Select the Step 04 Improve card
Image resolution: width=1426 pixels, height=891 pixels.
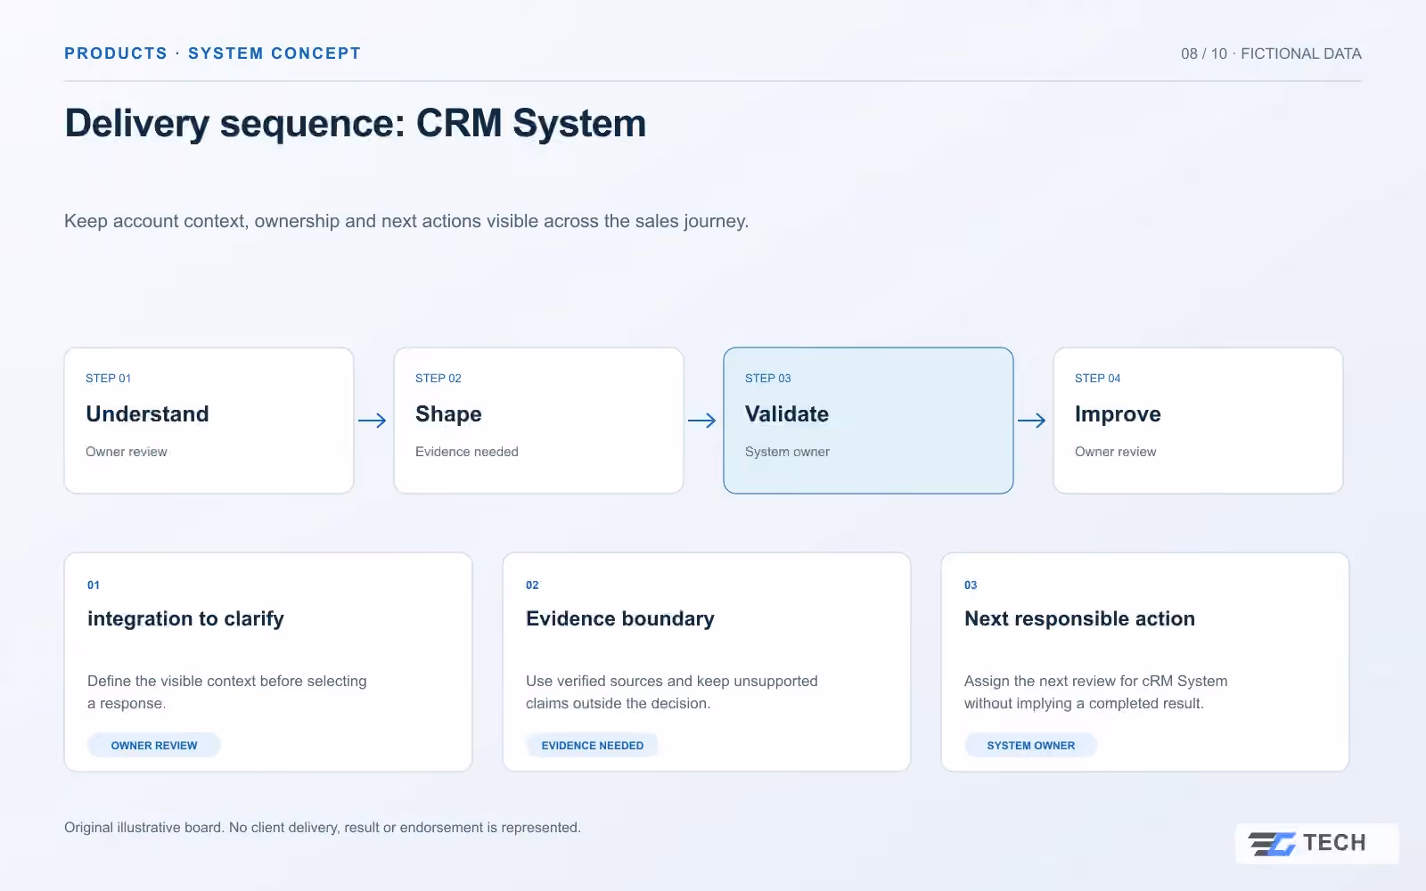click(1199, 421)
